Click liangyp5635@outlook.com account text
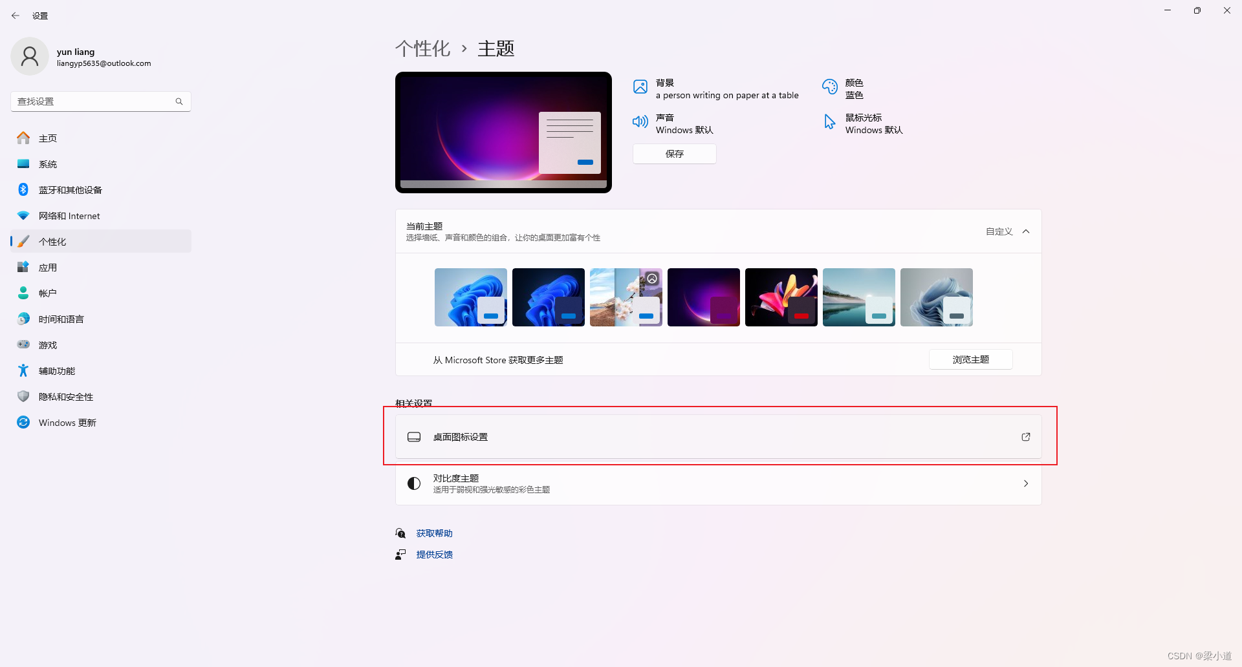The image size is (1242, 667). click(x=103, y=63)
